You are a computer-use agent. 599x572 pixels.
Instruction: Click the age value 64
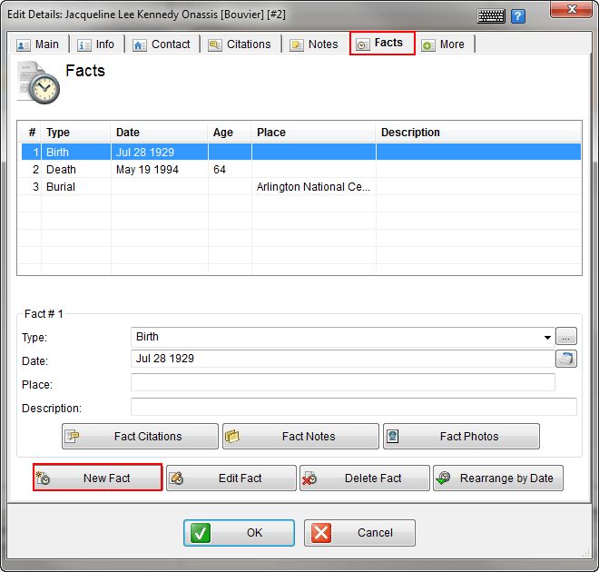click(x=220, y=169)
